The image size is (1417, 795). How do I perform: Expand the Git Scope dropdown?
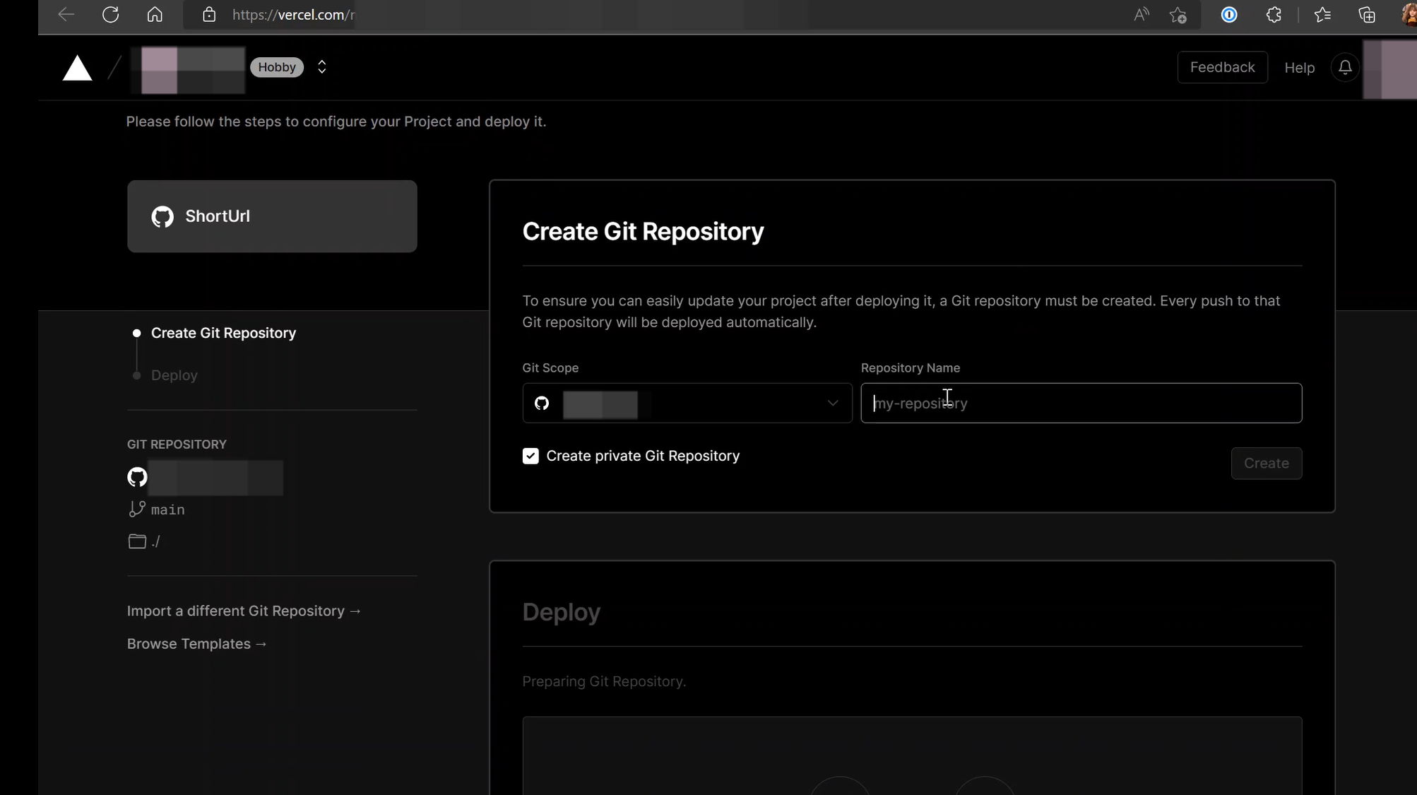pyautogui.click(x=687, y=403)
